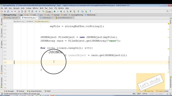Open the Refactor menu

35,8
